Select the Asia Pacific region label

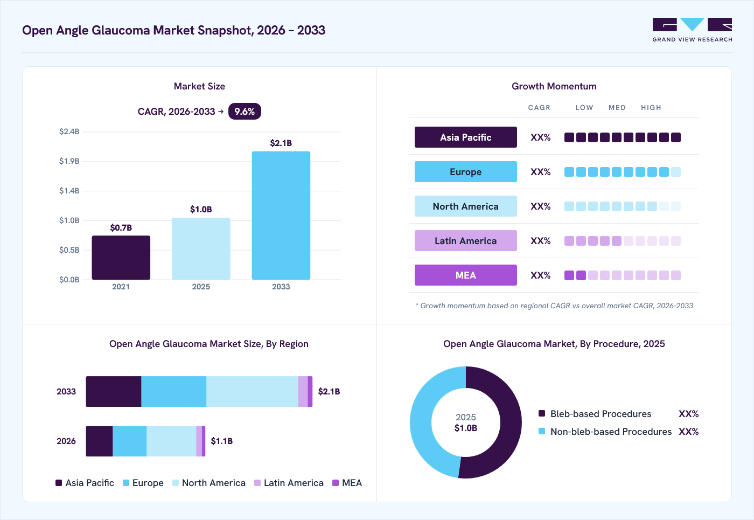tap(466, 137)
